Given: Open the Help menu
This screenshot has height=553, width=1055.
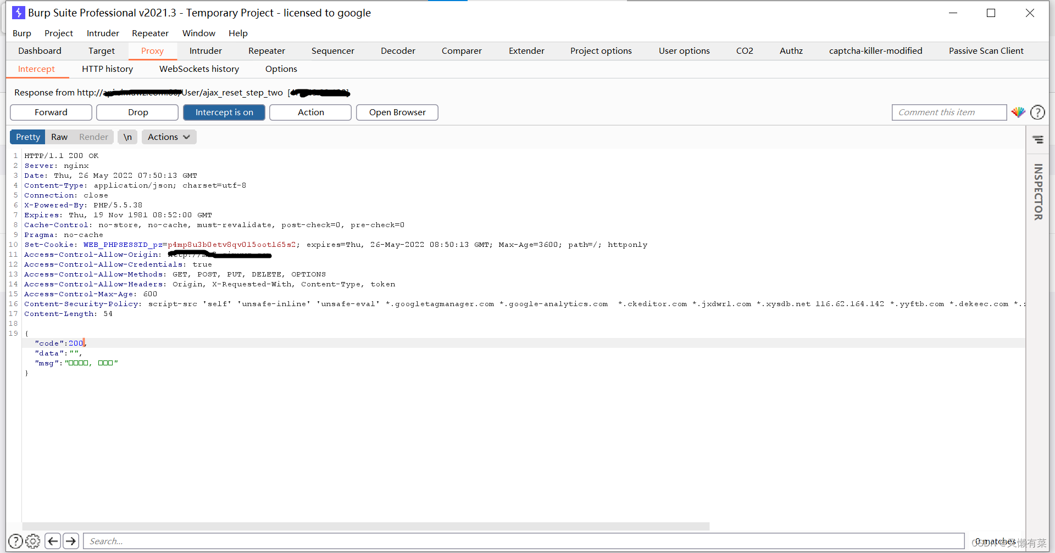Looking at the screenshot, I should coord(238,33).
